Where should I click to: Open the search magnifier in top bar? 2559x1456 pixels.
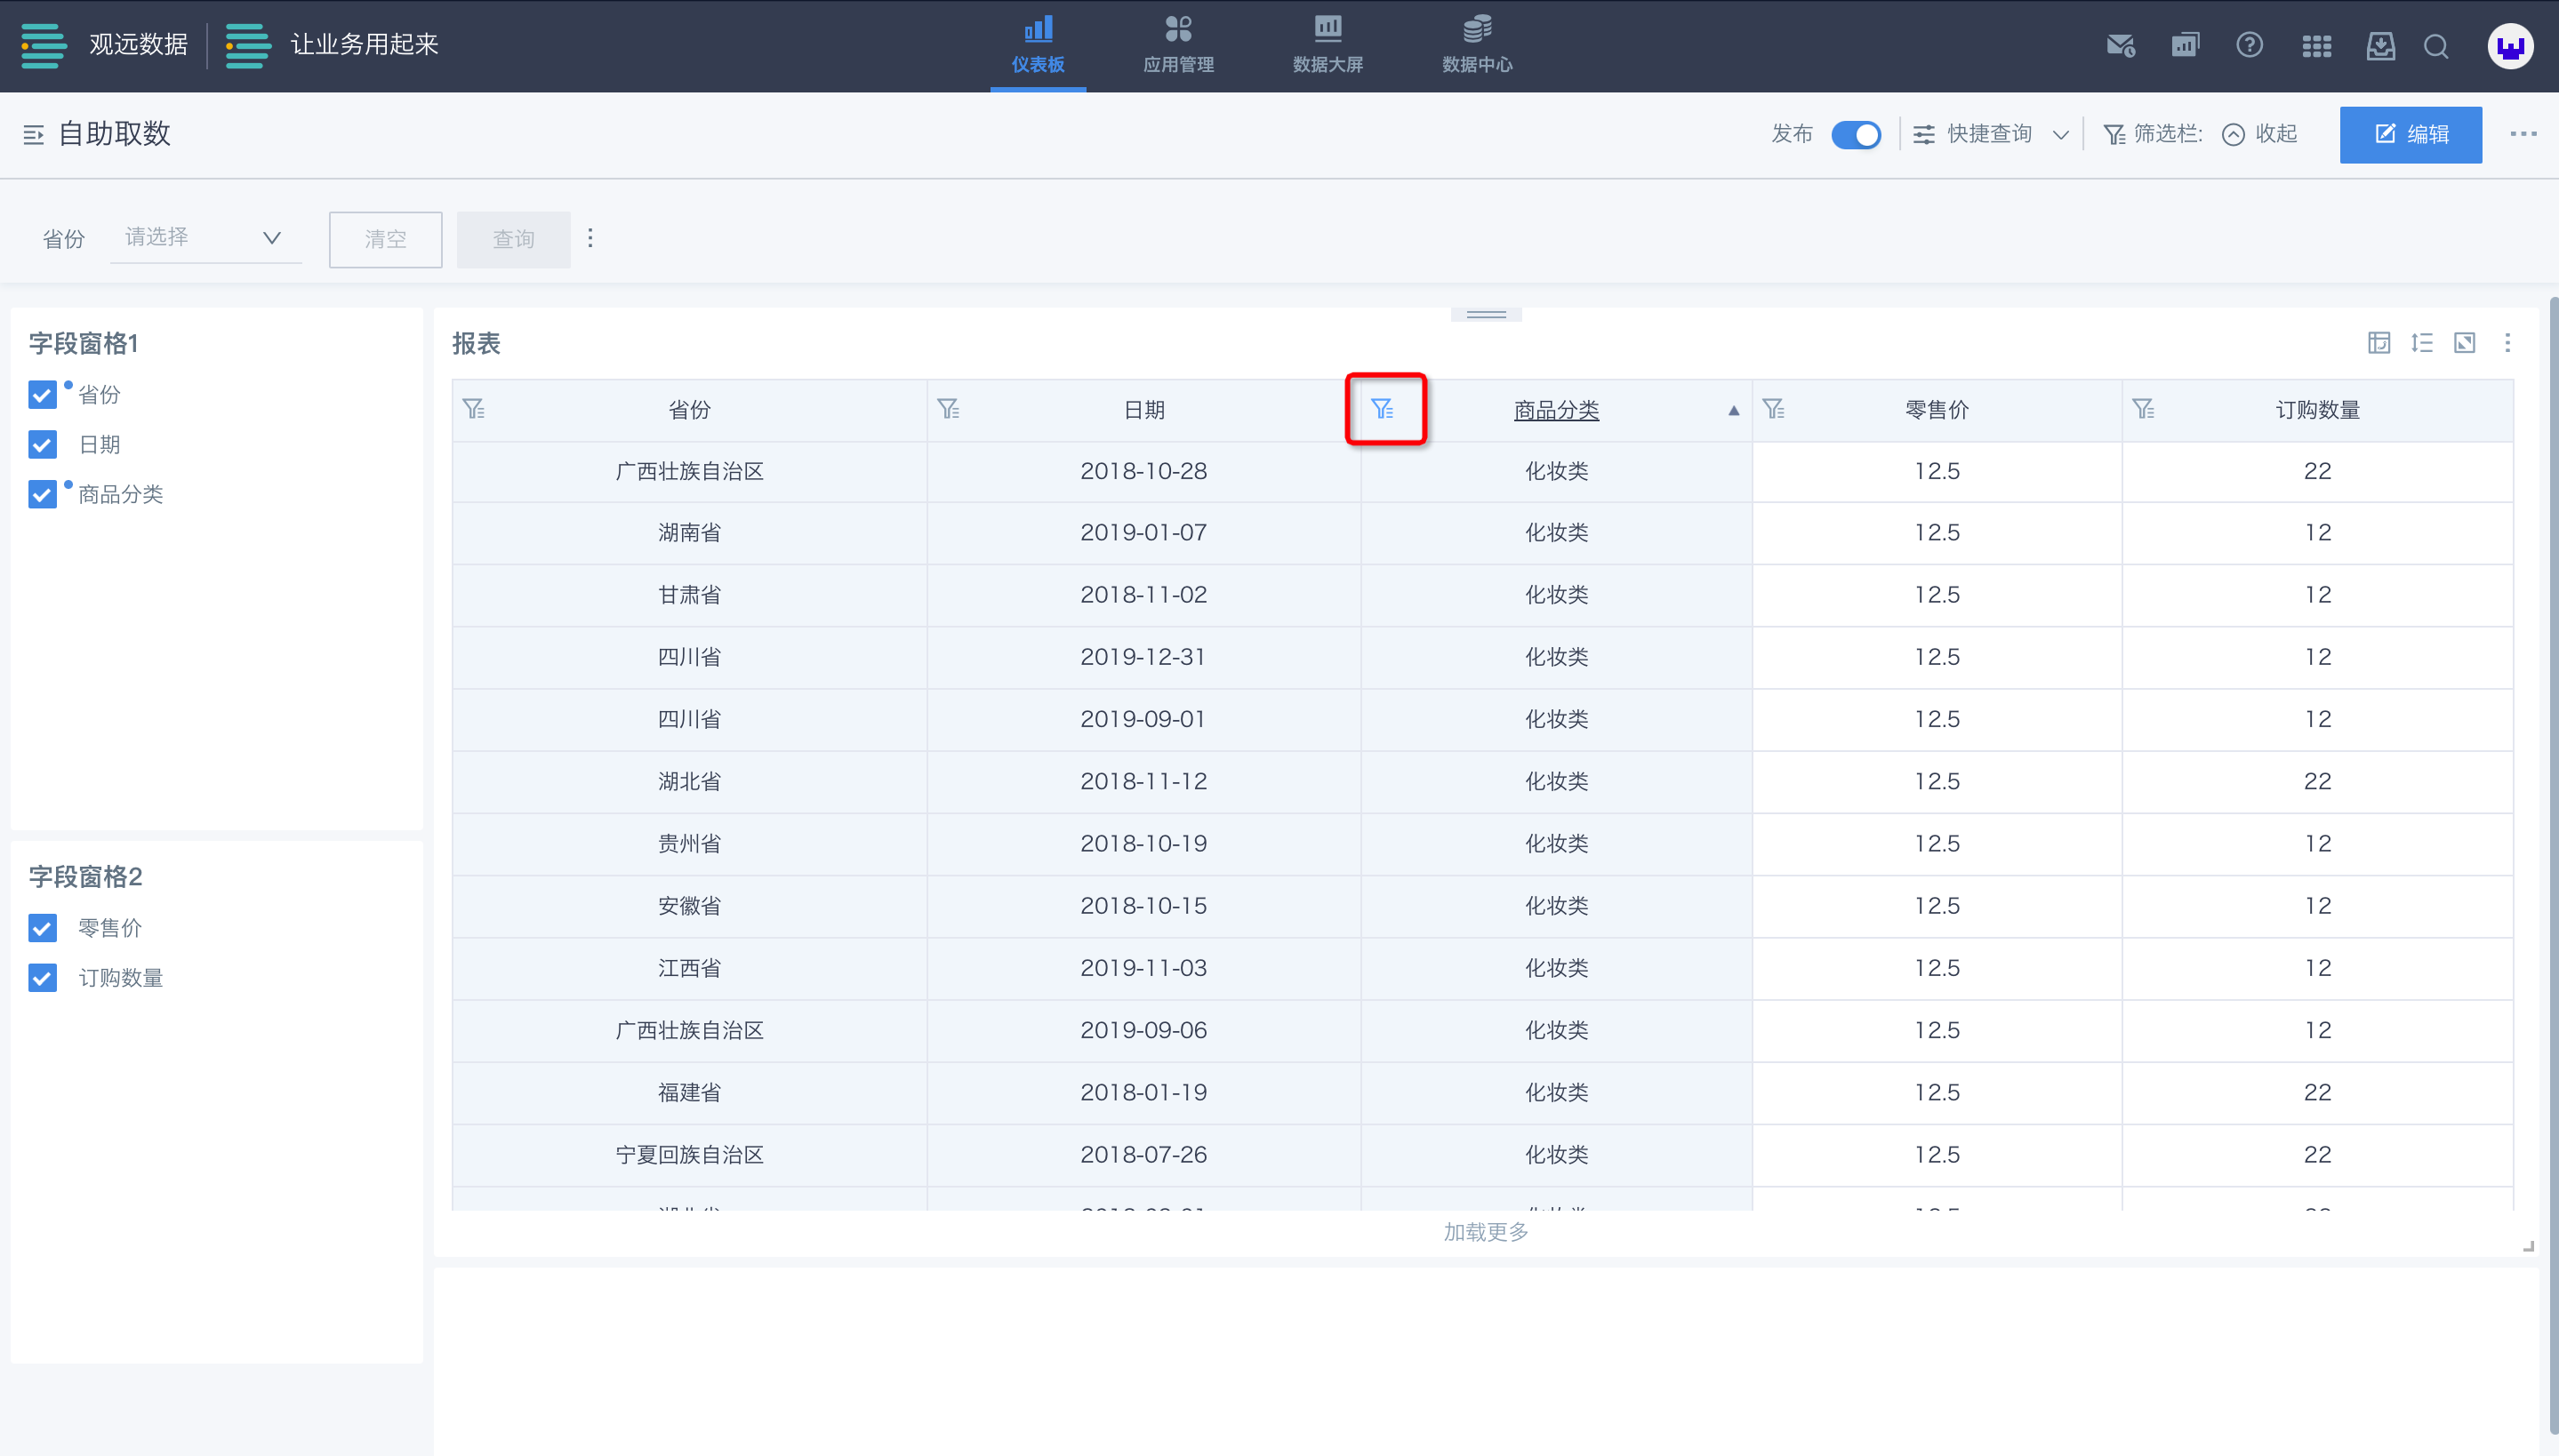[x=2436, y=46]
